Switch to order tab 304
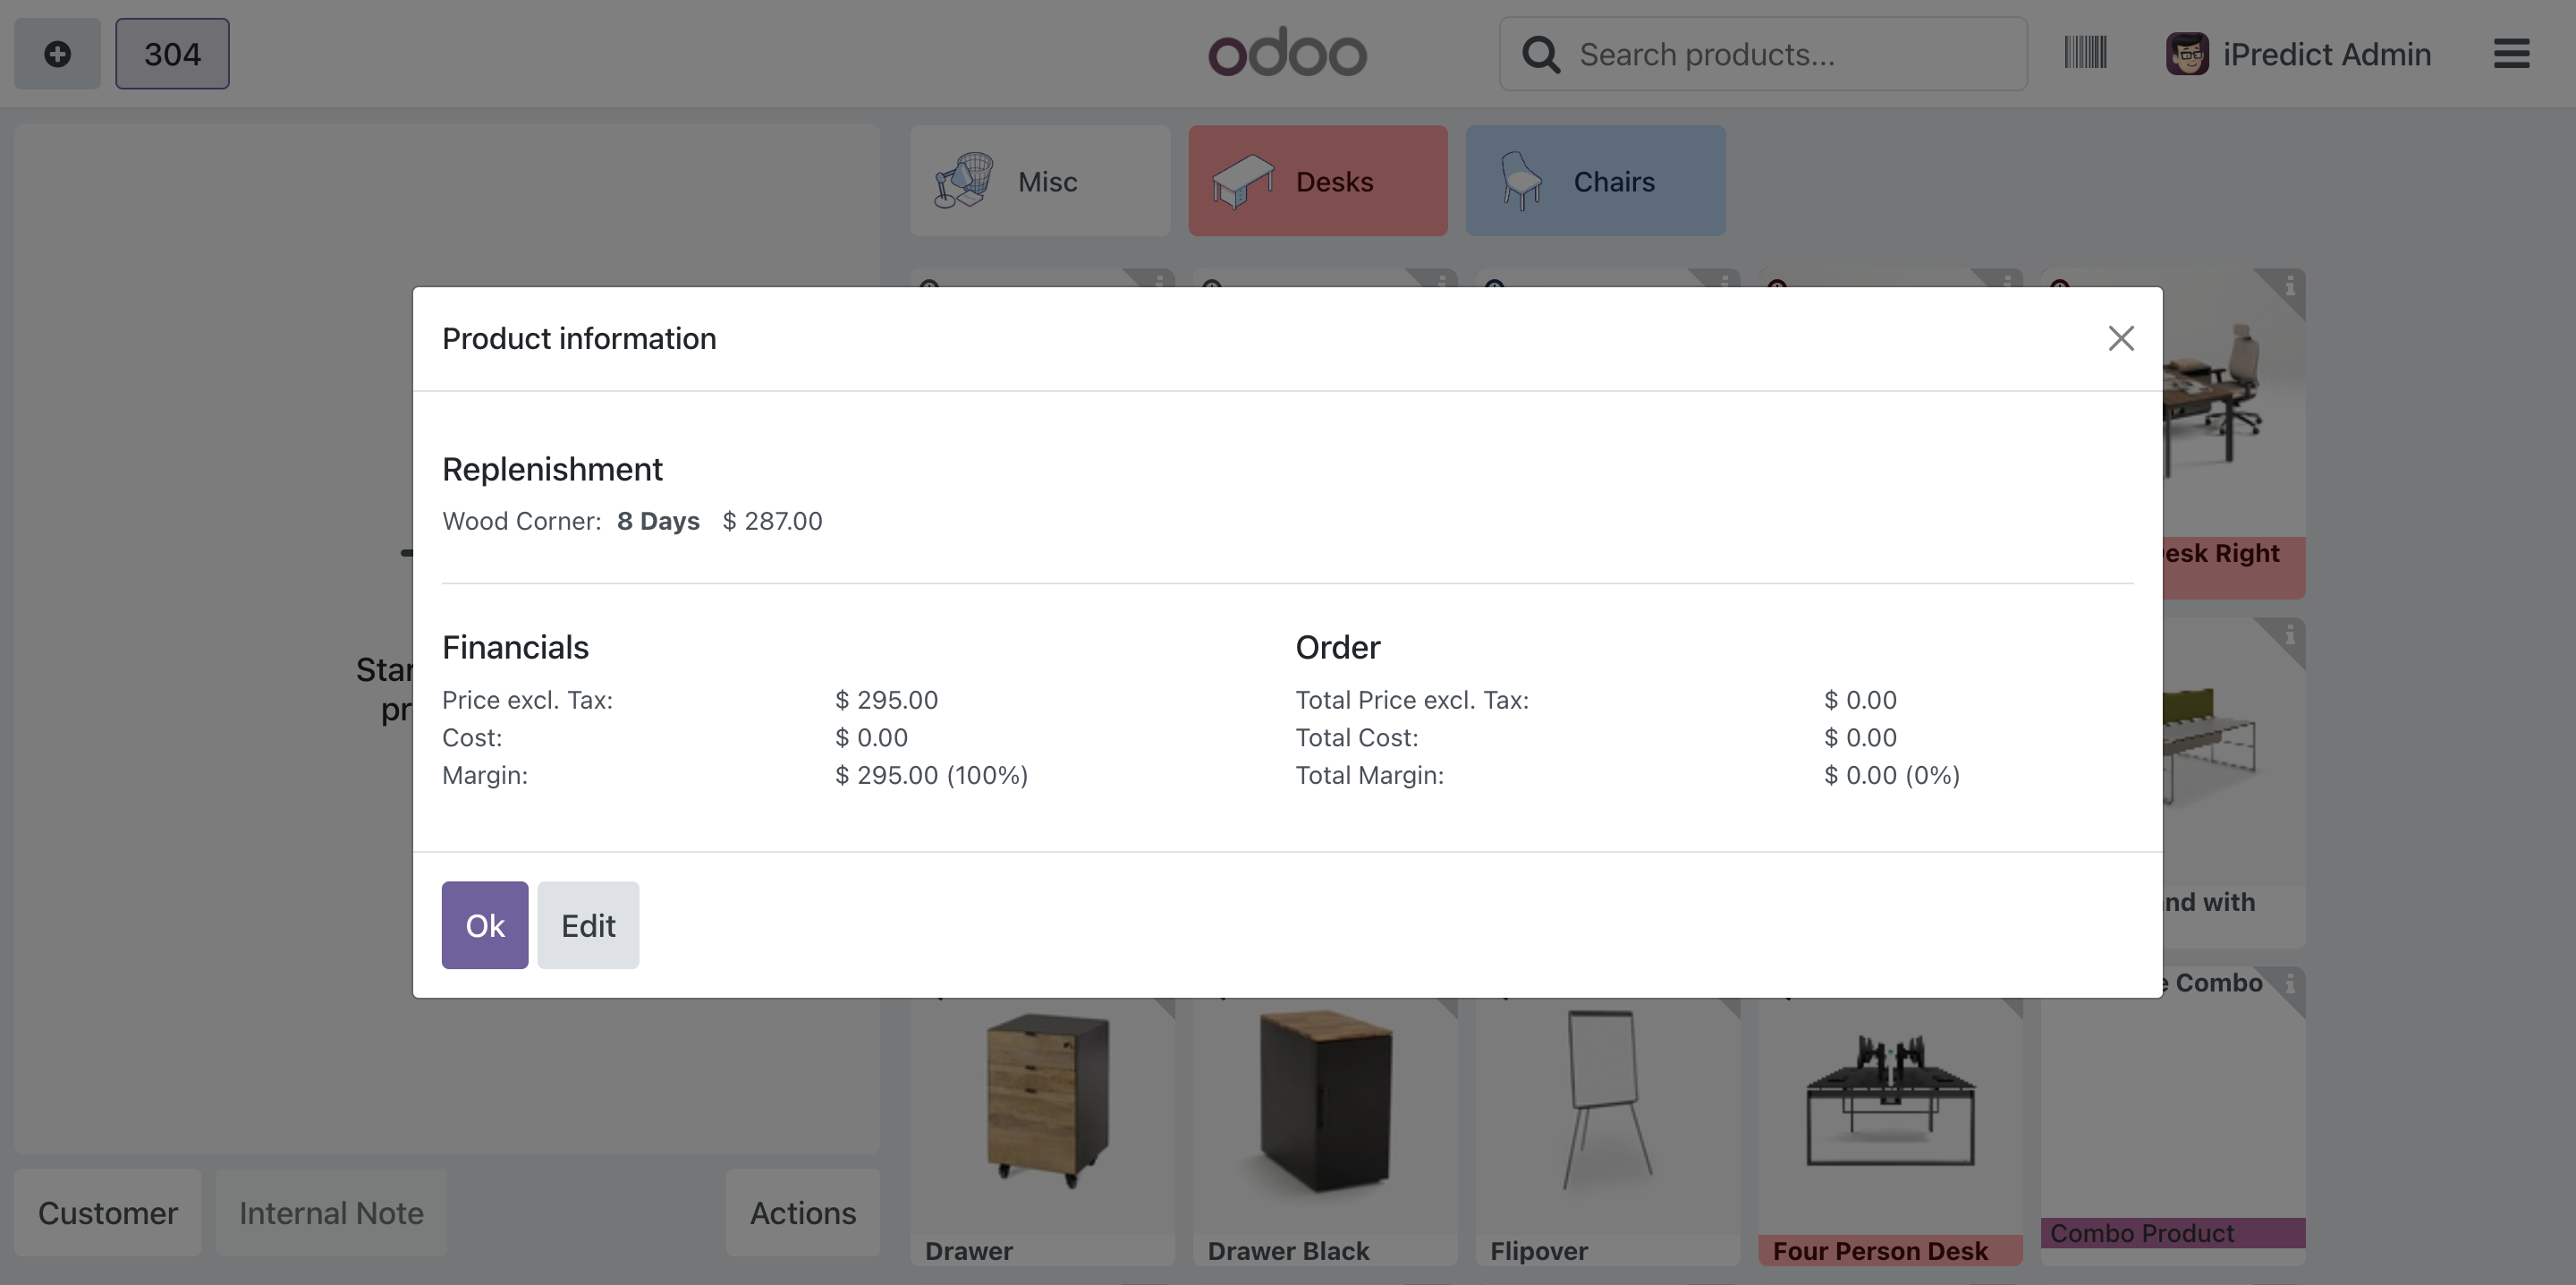The width and height of the screenshot is (2576, 1285). coord(172,54)
